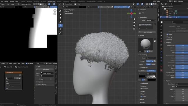Click the Reset Node button
Image resolution: width=188 pixels, height=106 pixels.
(45, 69)
